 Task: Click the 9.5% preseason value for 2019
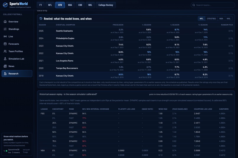(x=121, y=74)
